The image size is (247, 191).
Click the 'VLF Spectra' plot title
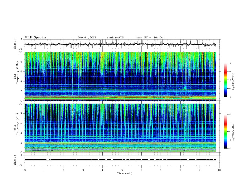tap(35, 37)
